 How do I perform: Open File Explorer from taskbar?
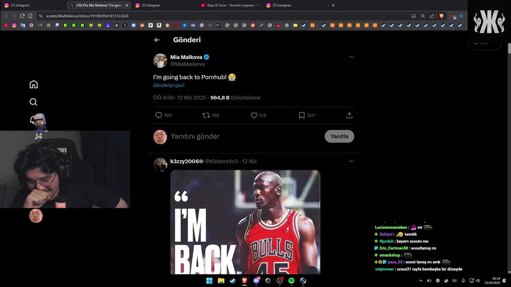221,281
